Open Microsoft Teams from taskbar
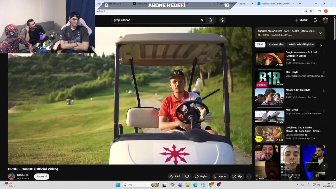Screen dimensions: 336x189 click(x=180, y=185)
